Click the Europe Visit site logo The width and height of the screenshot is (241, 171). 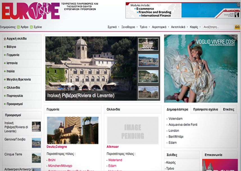(x=30, y=11)
